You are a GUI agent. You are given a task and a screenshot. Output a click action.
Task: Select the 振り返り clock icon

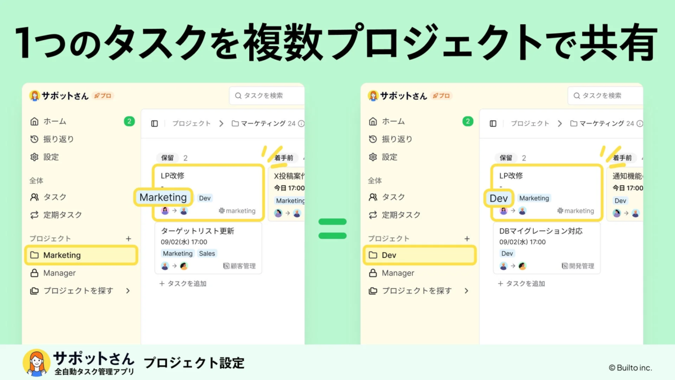click(33, 138)
